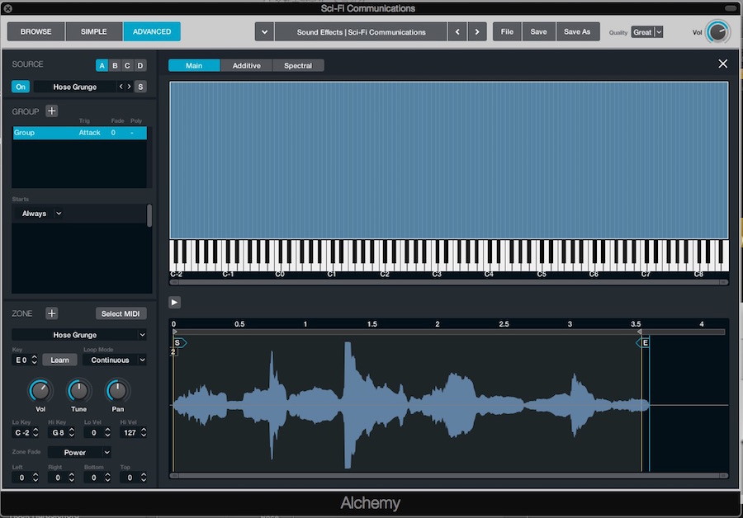Add a new group with plus icon
This screenshot has width=743, height=518.
[52, 111]
